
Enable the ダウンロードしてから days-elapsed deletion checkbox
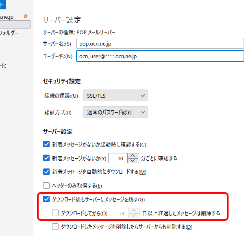click(x=55, y=213)
